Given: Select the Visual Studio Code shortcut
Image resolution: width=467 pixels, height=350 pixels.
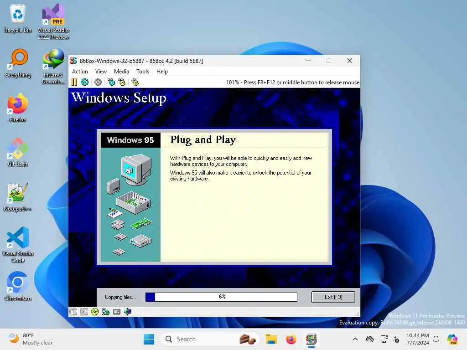Looking at the screenshot, I should (18, 245).
